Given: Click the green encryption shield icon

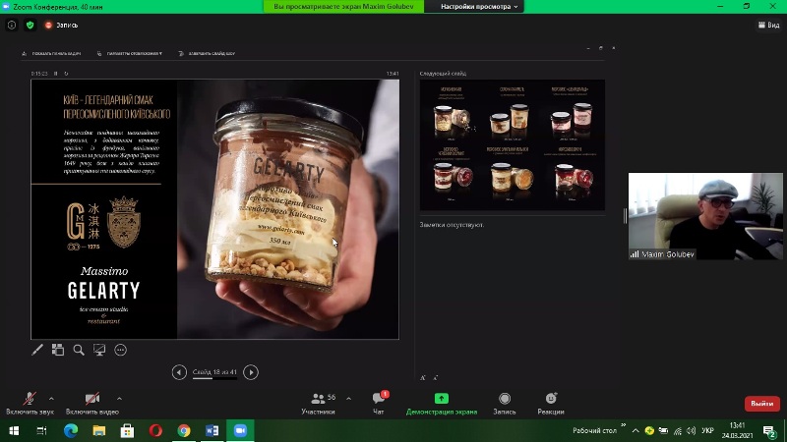Looking at the screenshot, I should pyautogui.click(x=30, y=26).
